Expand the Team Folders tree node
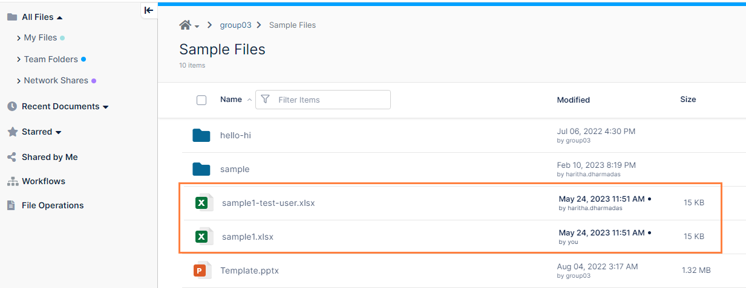 click(x=19, y=60)
